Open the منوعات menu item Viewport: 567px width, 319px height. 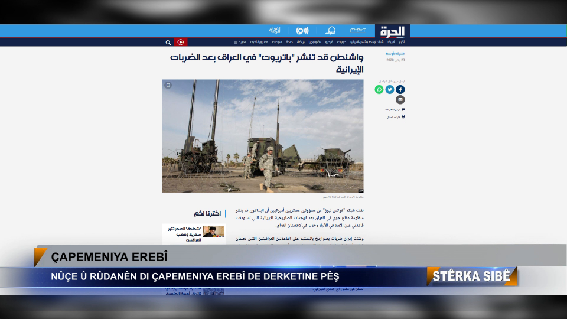pyautogui.click(x=277, y=42)
